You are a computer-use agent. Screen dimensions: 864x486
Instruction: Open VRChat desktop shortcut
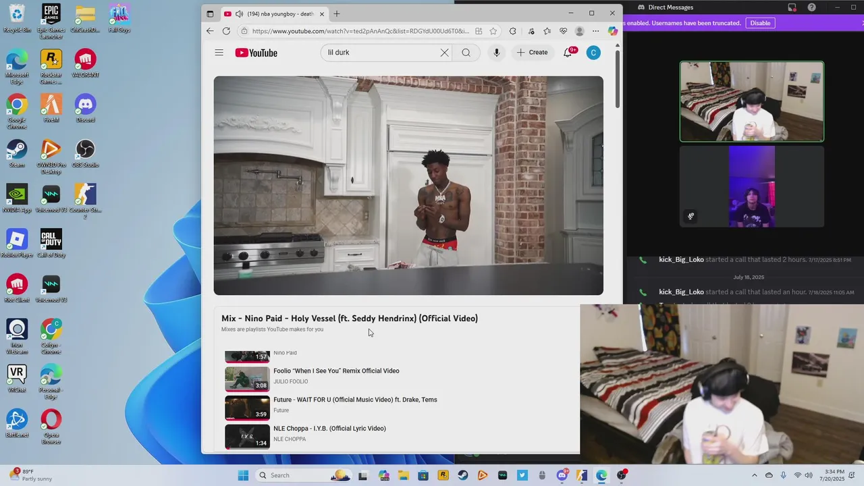17,379
